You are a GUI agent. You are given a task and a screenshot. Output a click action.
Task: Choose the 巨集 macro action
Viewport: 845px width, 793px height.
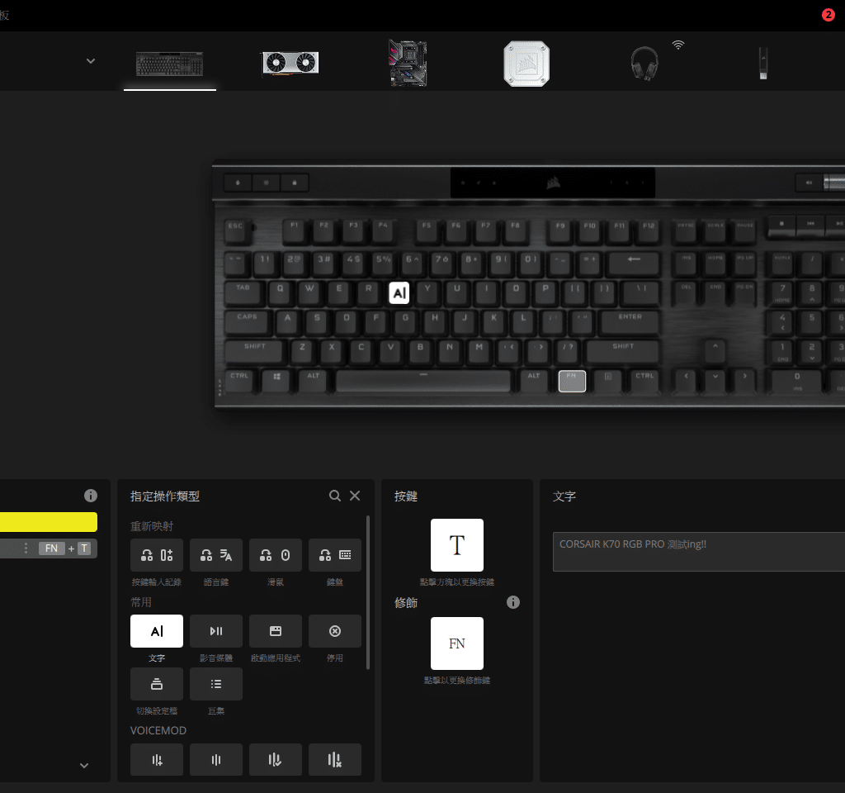(x=215, y=684)
